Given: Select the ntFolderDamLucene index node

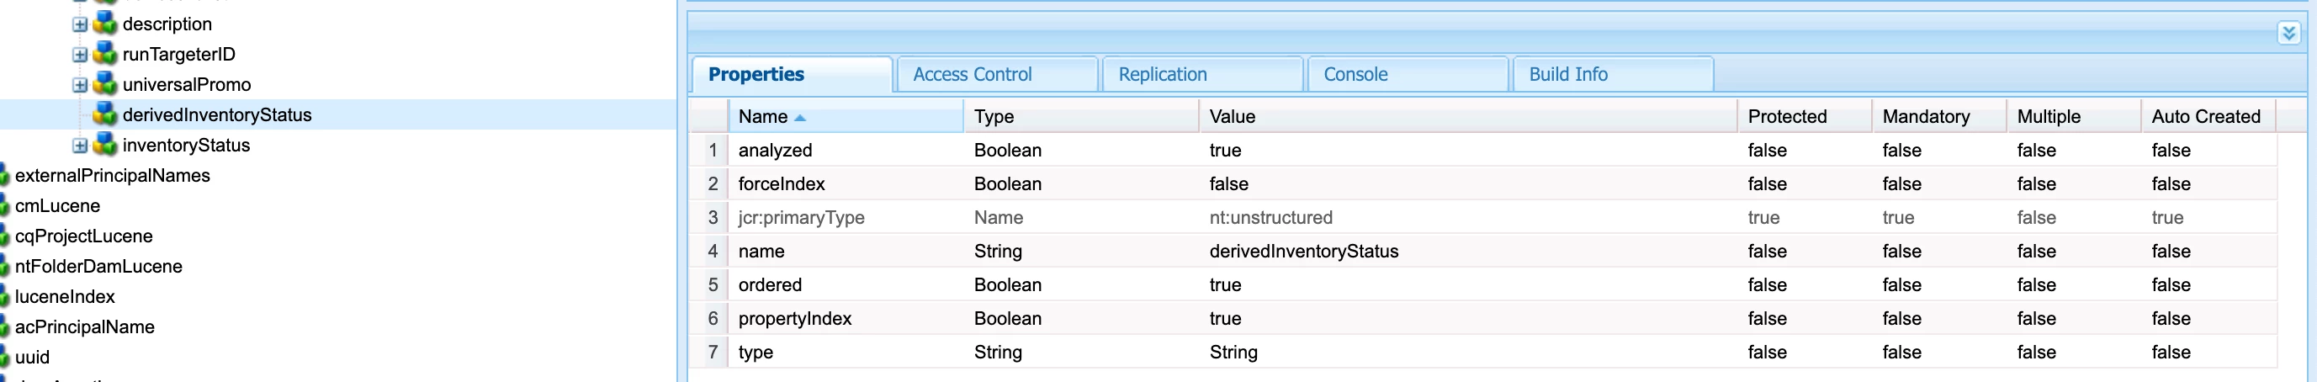Looking at the screenshot, I should 98,266.
